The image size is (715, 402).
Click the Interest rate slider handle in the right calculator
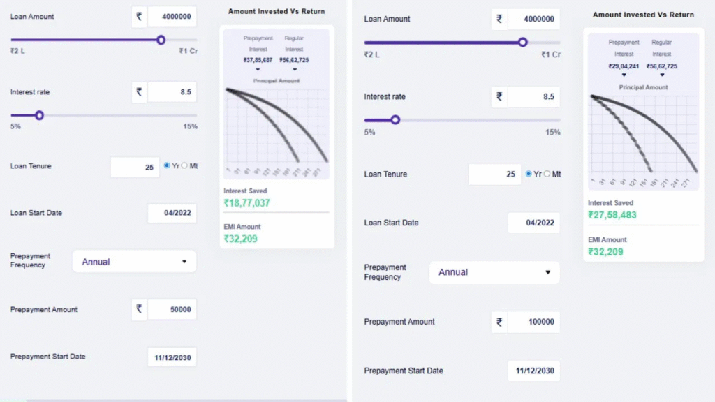395,120
